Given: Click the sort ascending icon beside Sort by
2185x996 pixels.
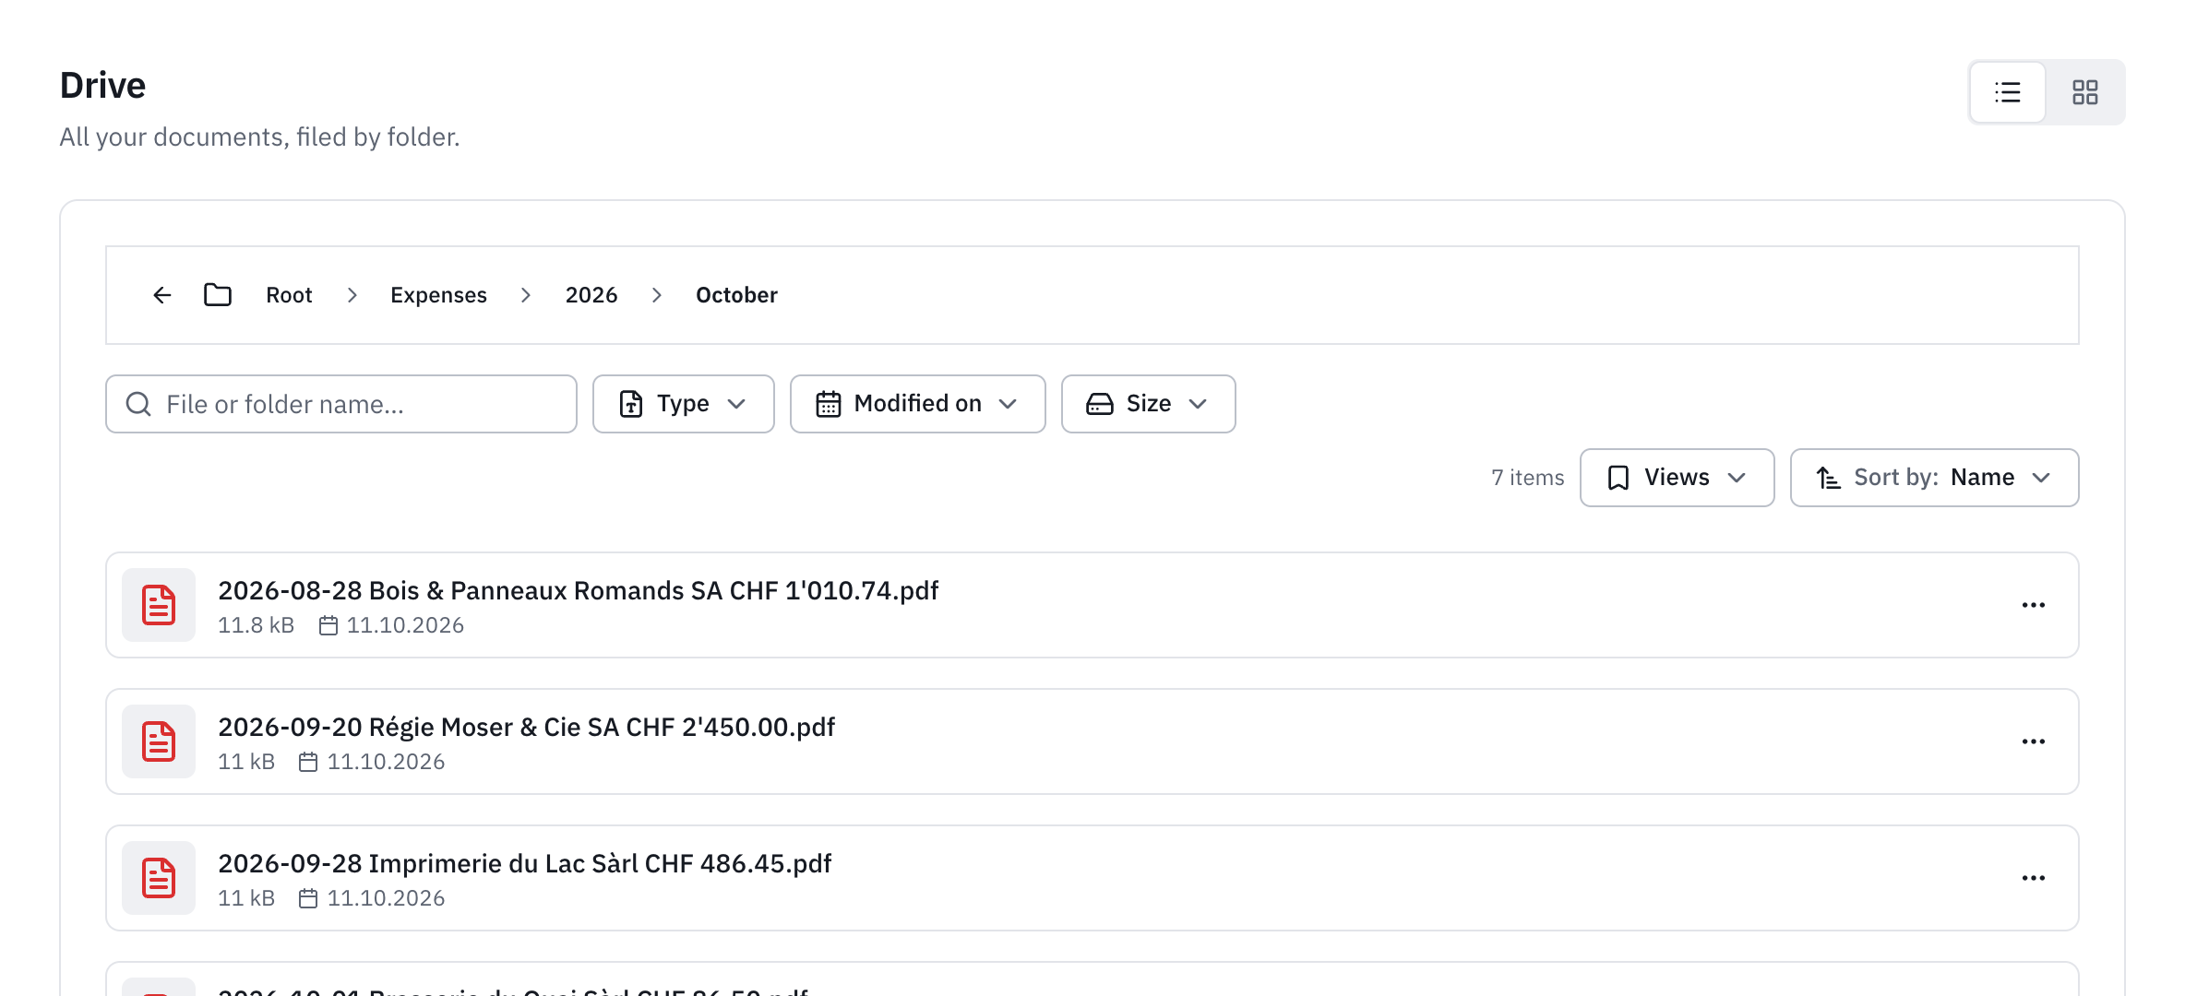Looking at the screenshot, I should (x=1829, y=478).
